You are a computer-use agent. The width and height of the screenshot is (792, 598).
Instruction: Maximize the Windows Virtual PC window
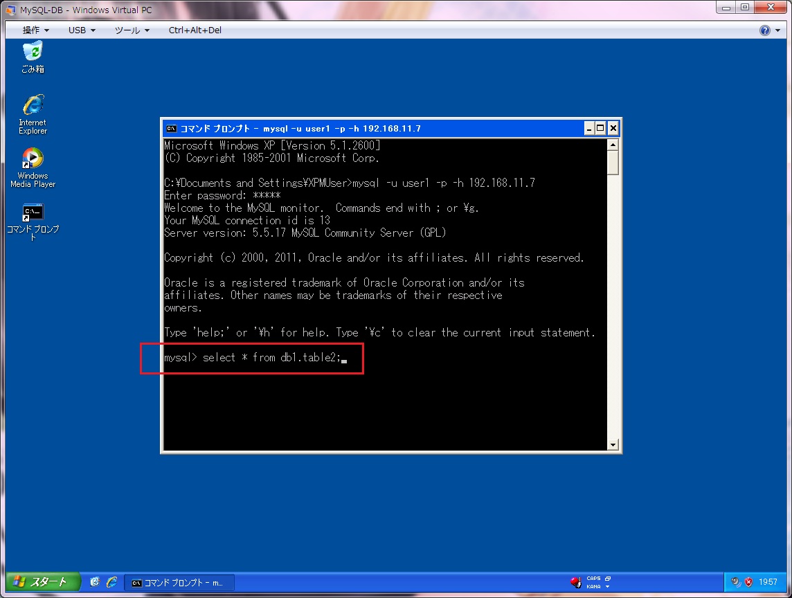744,8
